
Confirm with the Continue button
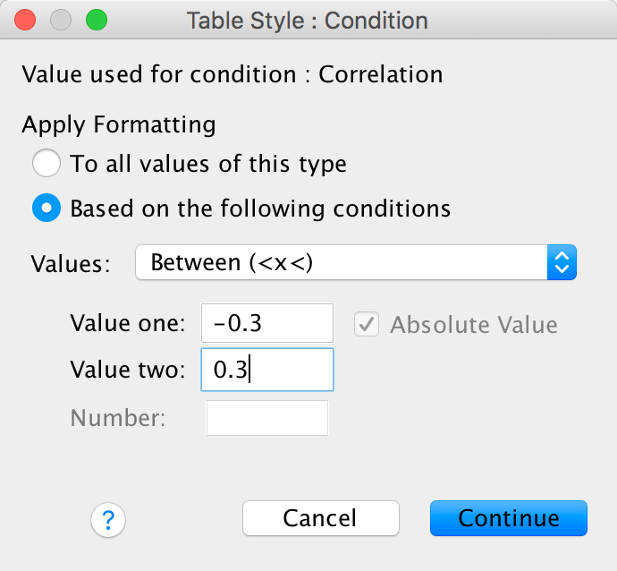click(x=508, y=518)
